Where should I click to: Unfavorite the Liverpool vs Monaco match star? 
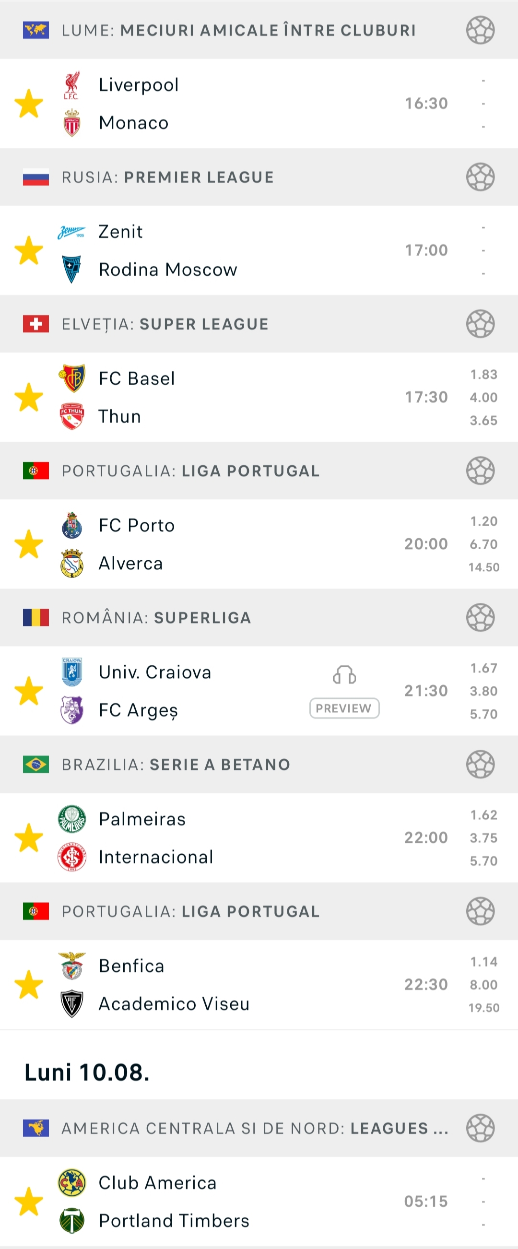29,103
